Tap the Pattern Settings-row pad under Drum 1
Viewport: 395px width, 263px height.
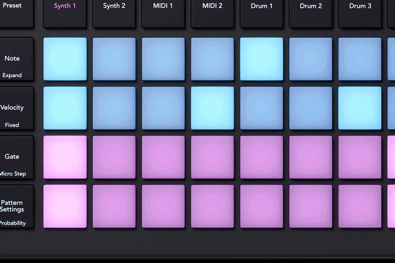pos(262,206)
